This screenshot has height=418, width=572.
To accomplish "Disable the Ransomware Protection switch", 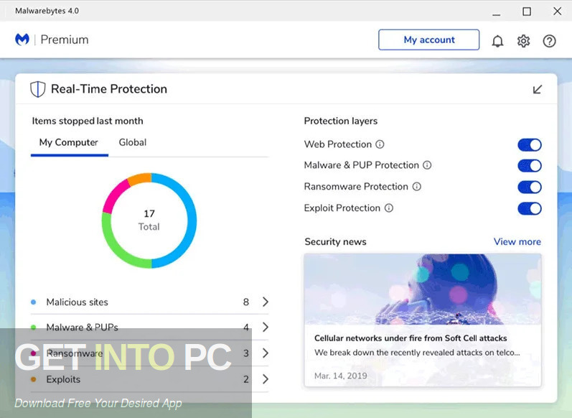I will pos(530,187).
